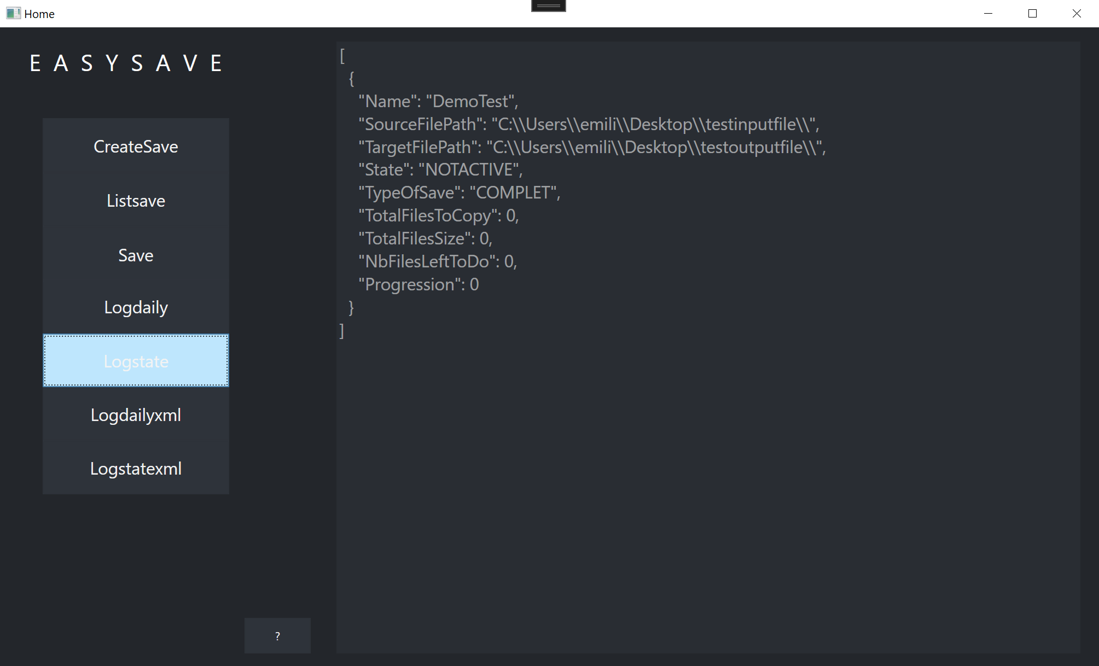
Task: View XML state with Logstatexml
Action: tap(136, 468)
